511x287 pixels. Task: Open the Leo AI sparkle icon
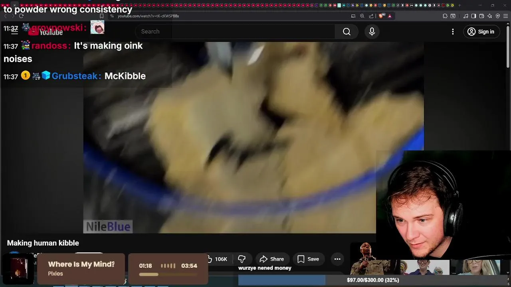(x=490, y=16)
